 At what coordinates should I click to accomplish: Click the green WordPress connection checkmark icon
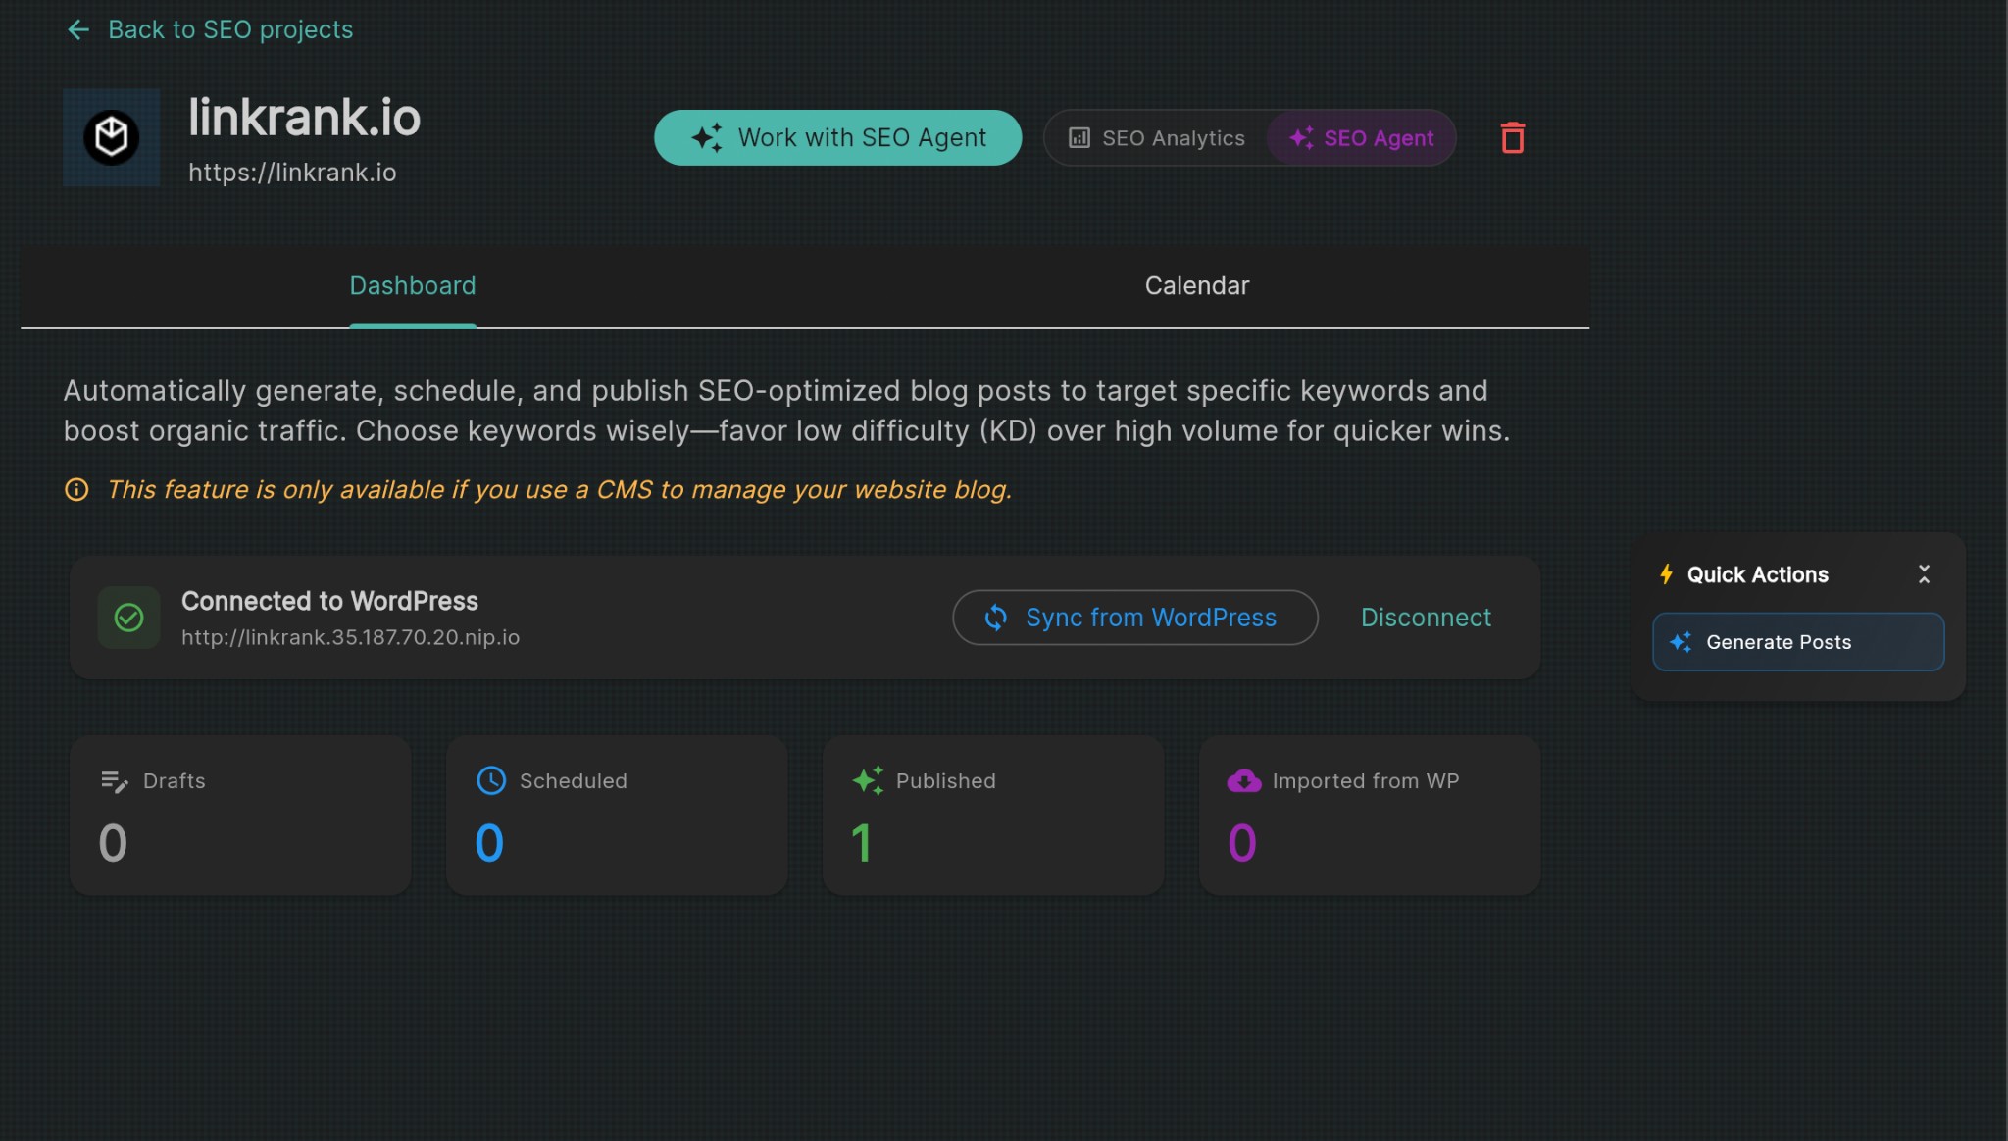(x=127, y=618)
